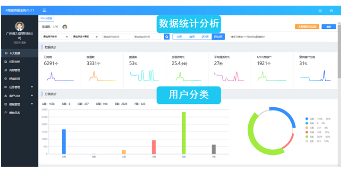Click the round icon at top-right corner
The image size is (346, 170).
point(331,10)
